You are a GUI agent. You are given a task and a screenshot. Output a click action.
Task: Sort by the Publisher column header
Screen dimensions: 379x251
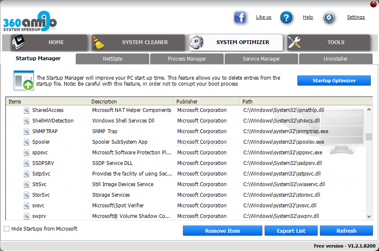[206, 101]
